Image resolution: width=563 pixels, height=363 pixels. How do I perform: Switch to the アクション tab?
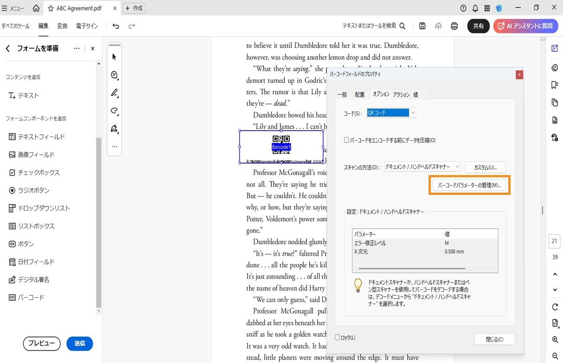tap(401, 94)
